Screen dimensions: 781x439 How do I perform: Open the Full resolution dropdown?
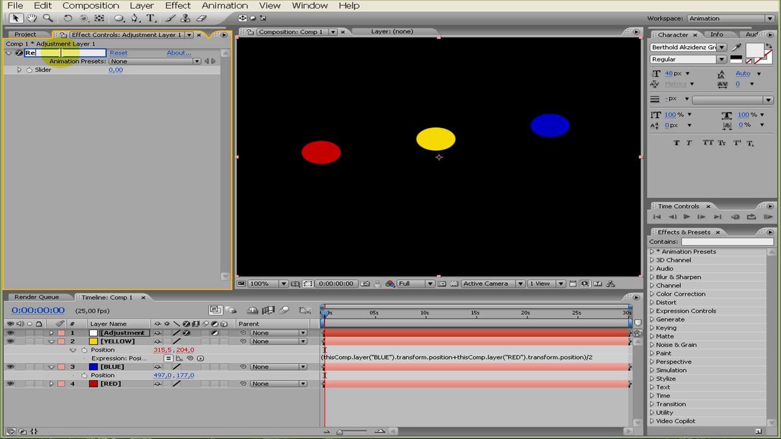(x=415, y=284)
